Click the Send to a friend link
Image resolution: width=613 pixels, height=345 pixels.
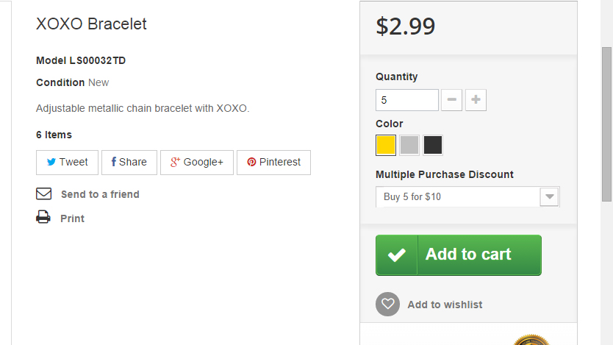[100, 194]
